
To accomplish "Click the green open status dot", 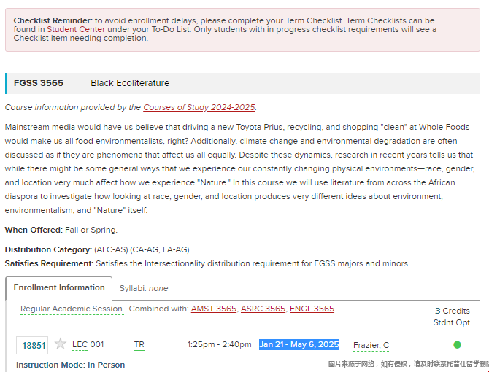I will coord(457,345).
